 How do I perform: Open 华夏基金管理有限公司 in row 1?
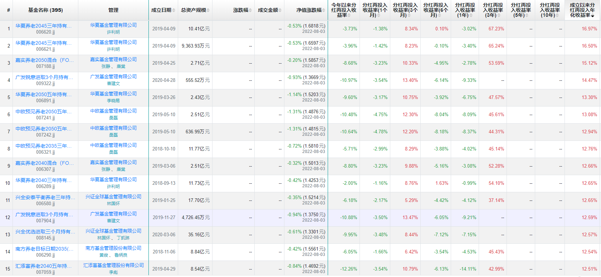pyautogui.click(x=113, y=25)
